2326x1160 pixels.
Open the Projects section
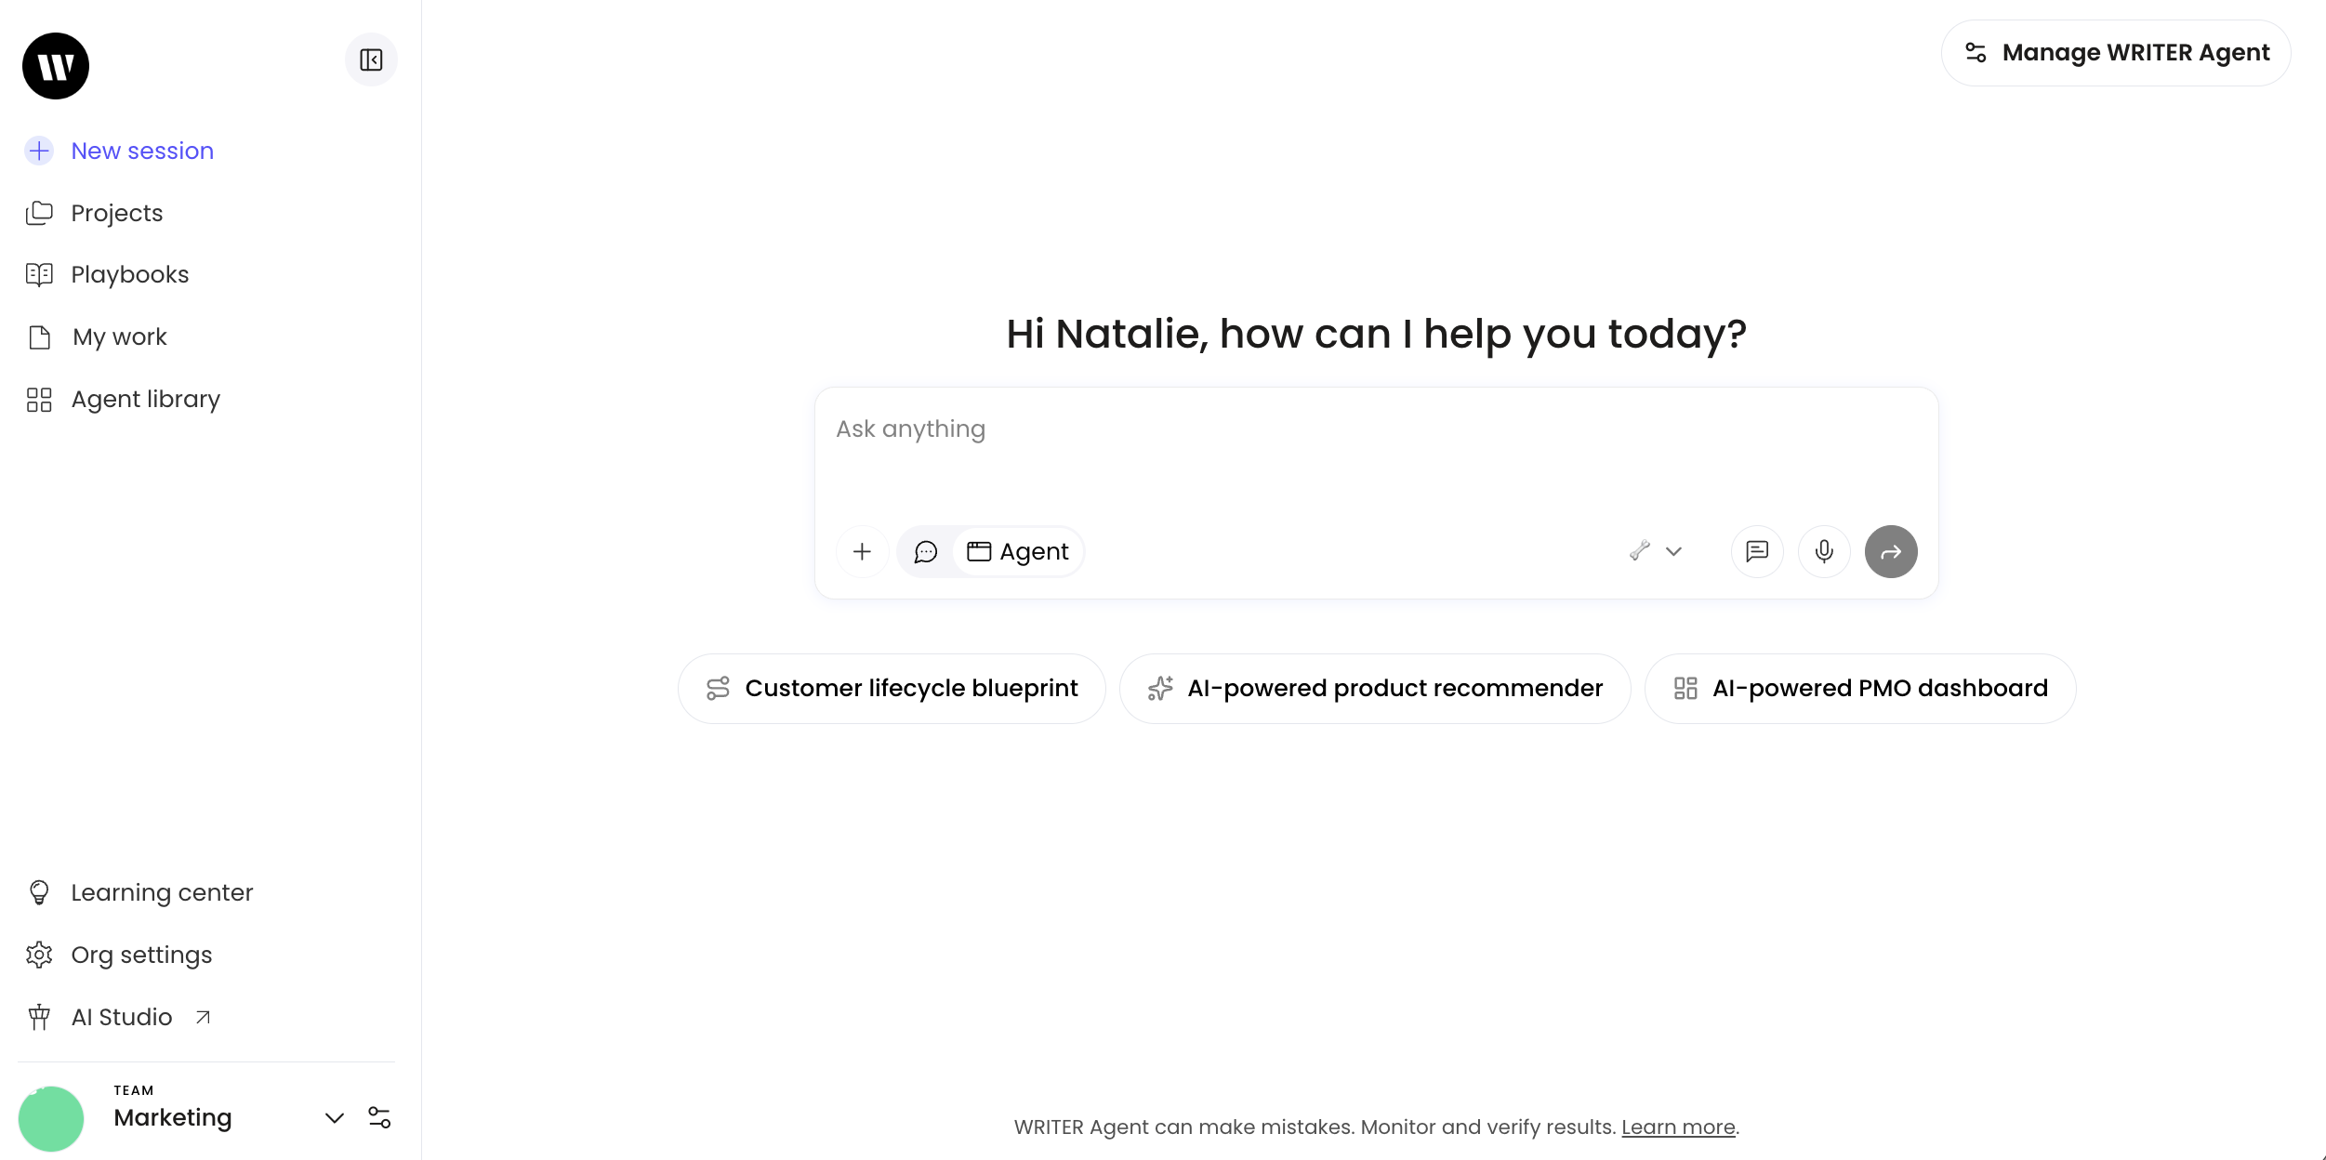pyautogui.click(x=116, y=213)
